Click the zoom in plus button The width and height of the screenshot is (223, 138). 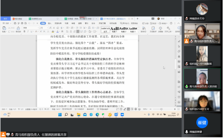(x=175, y=109)
